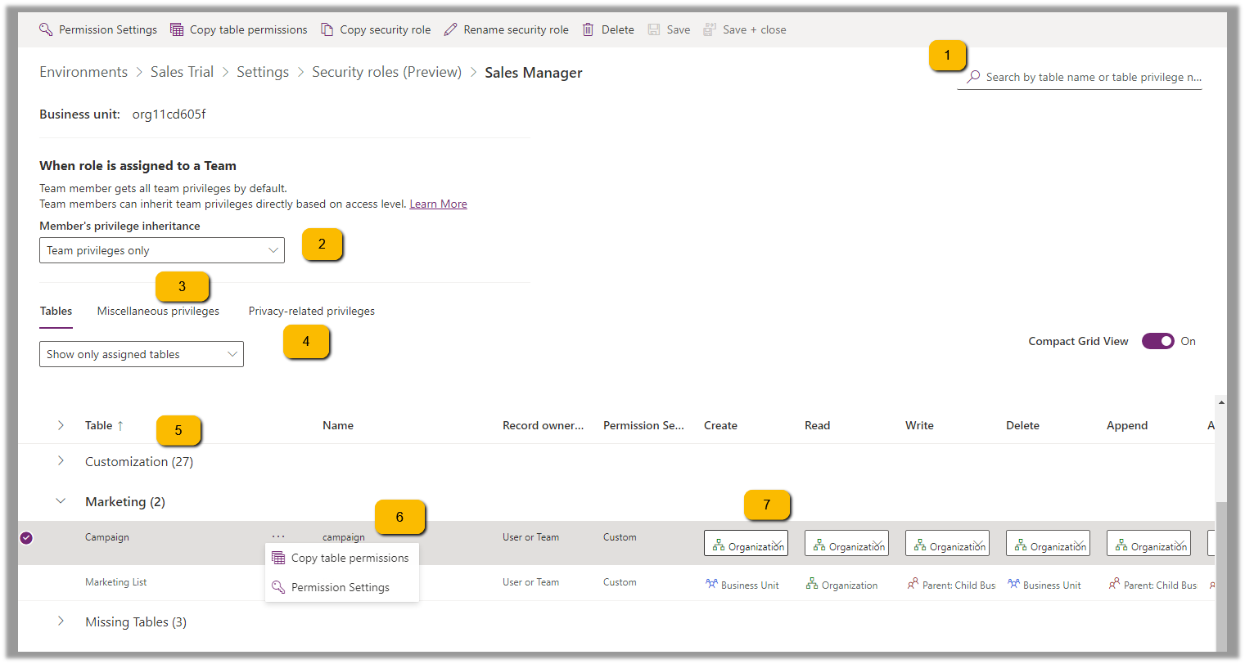1245x664 pixels.
Task: Click the Copy table permissions toolbar icon
Action: pos(177,29)
